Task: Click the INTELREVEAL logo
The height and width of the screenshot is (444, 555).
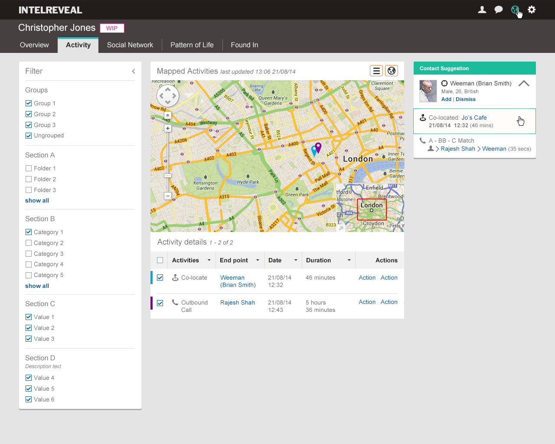Action: tap(50, 10)
